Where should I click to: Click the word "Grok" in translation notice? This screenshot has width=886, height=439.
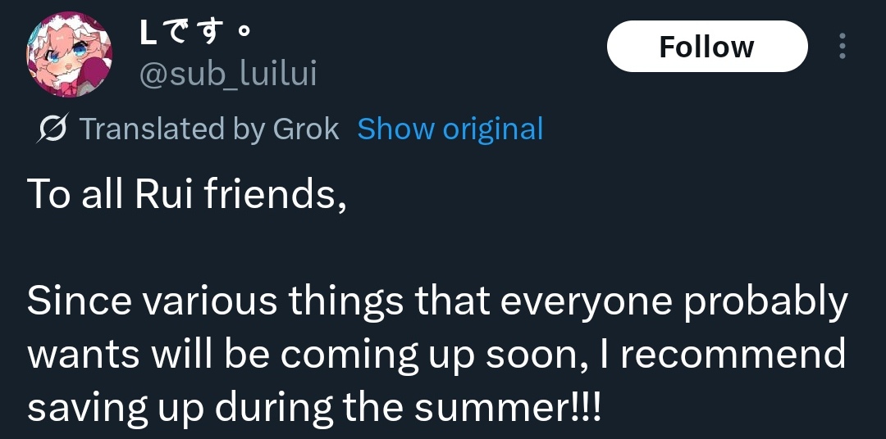pyautogui.click(x=305, y=129)
